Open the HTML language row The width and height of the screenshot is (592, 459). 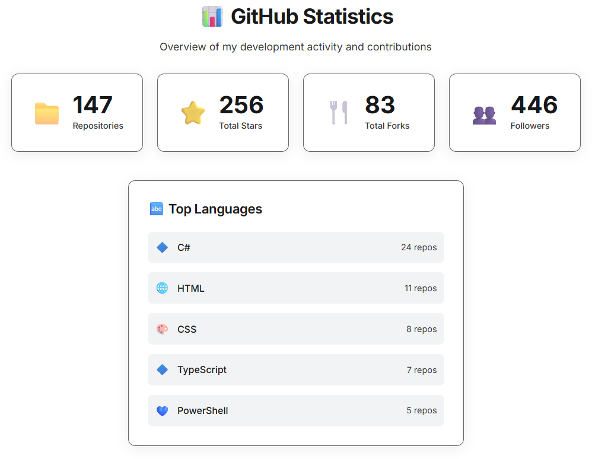[296, 288]
